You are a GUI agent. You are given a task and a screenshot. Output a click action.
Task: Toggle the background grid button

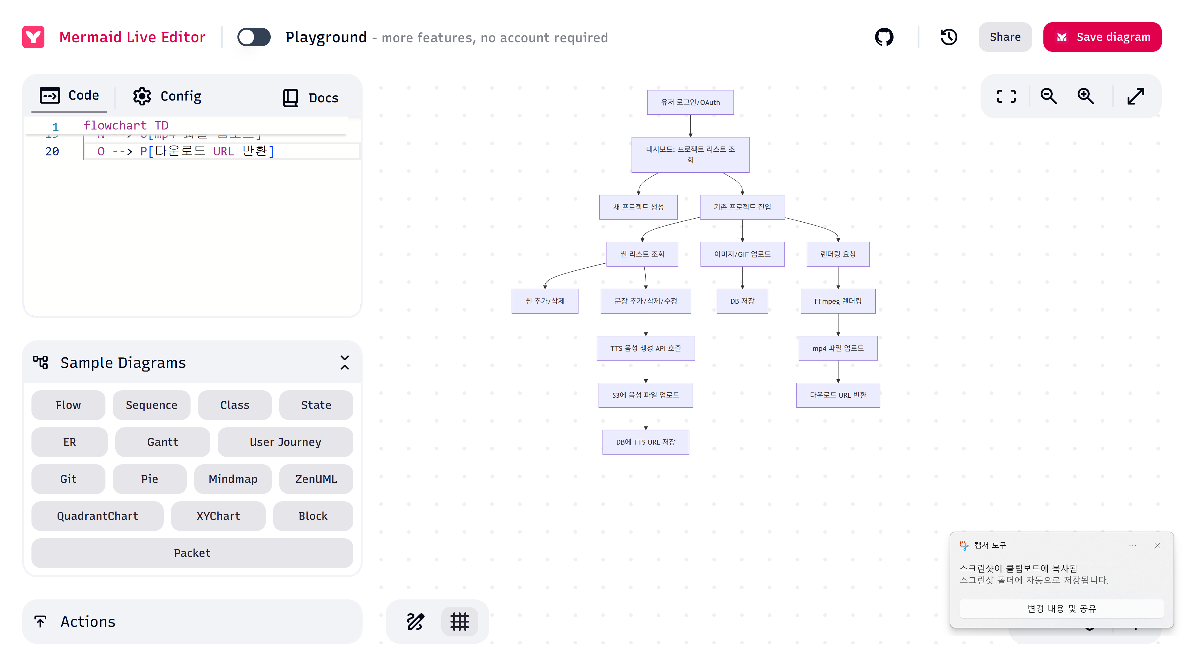459,621
